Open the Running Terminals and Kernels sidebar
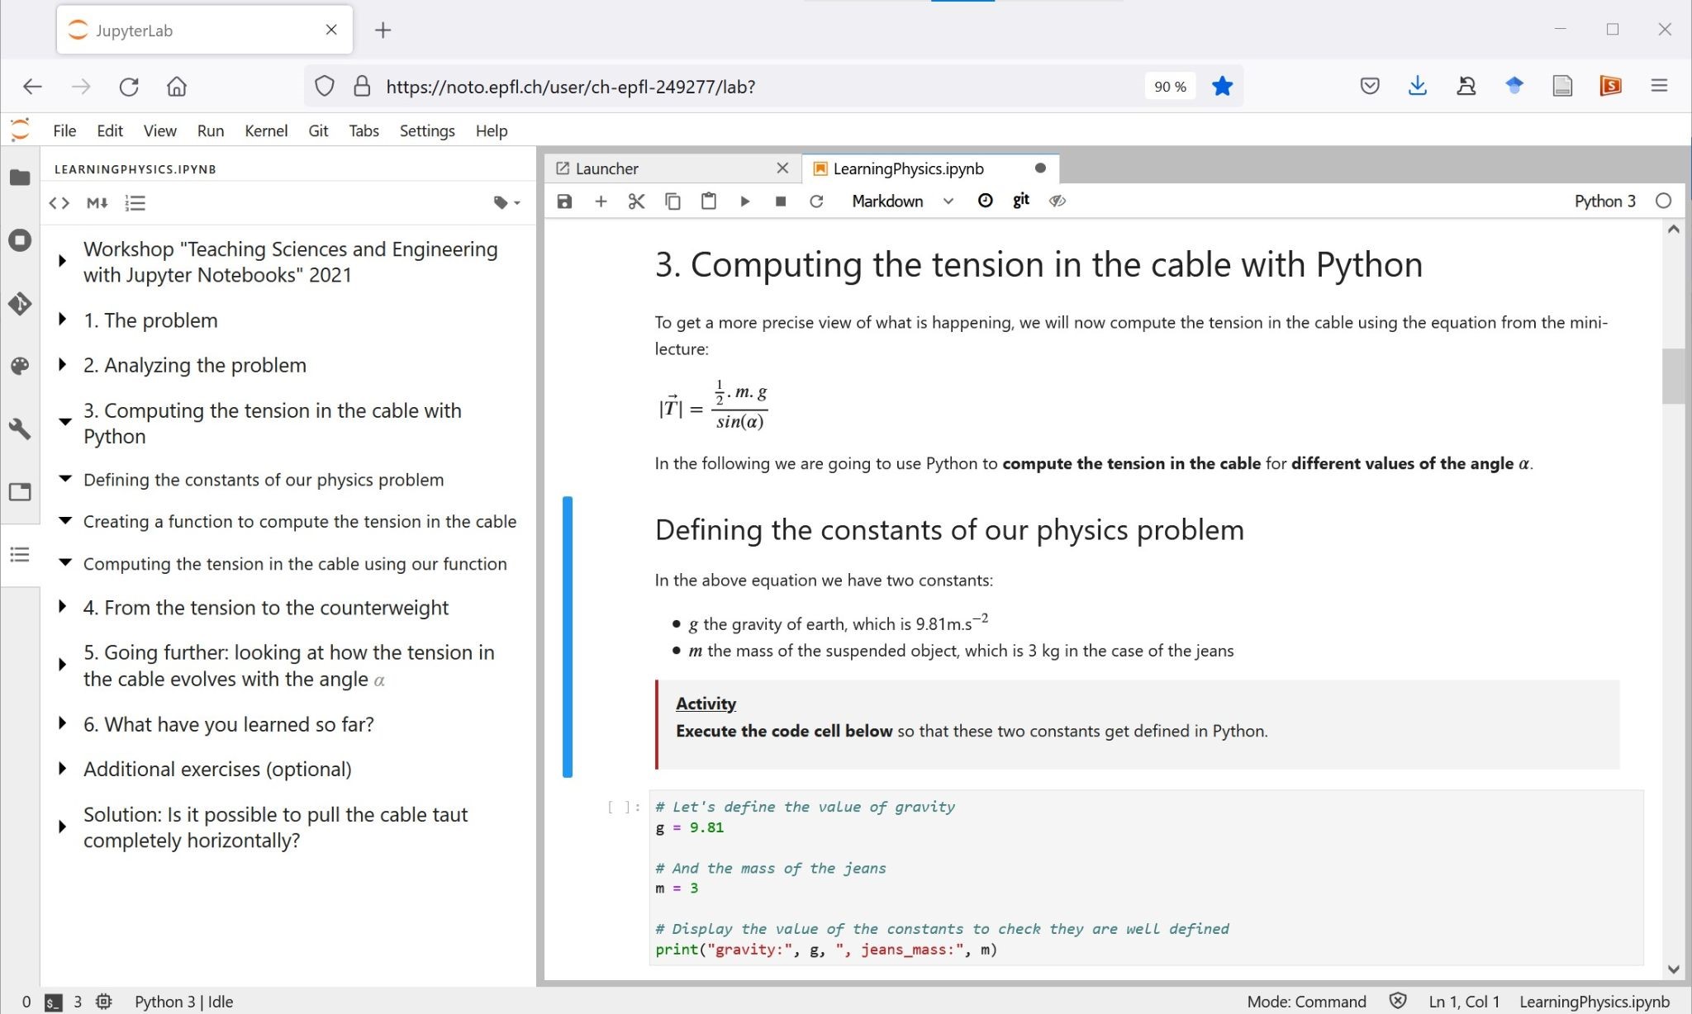Image resolution: width=1692 pixels, height=1014 pixels. [x=20, y=240]
